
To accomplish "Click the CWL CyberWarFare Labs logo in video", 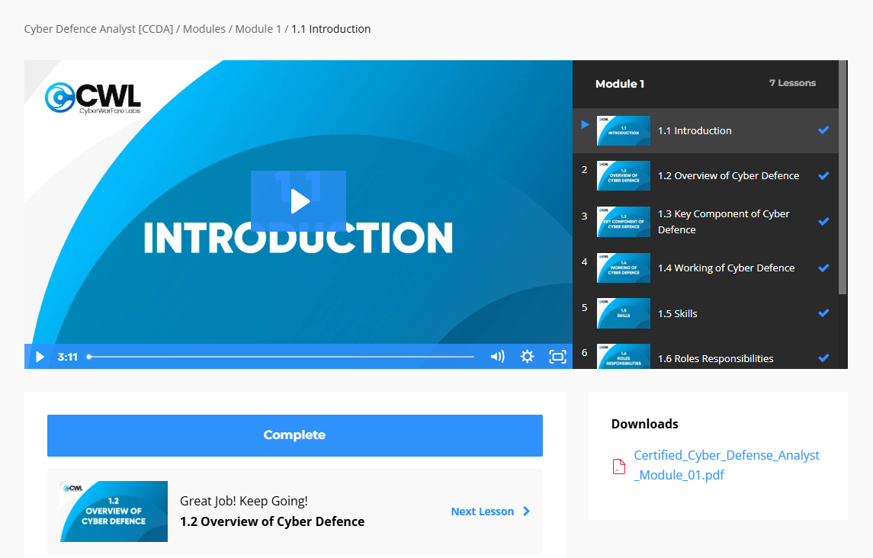I will tap(93, 98).
